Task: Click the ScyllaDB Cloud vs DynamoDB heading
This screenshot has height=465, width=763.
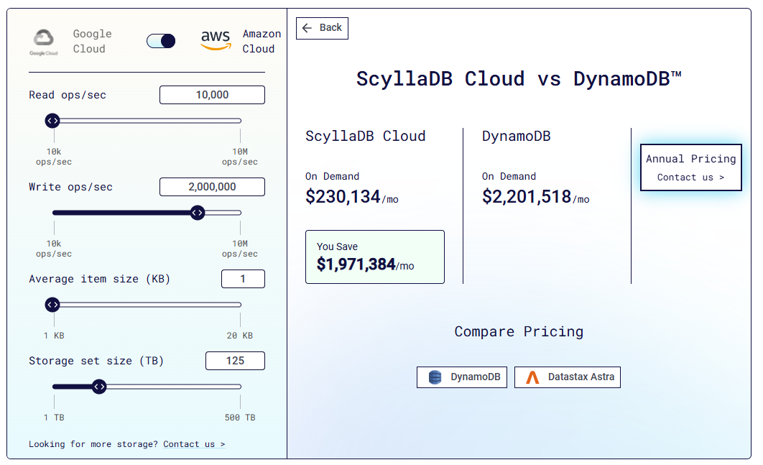Action: coord(519,79)
